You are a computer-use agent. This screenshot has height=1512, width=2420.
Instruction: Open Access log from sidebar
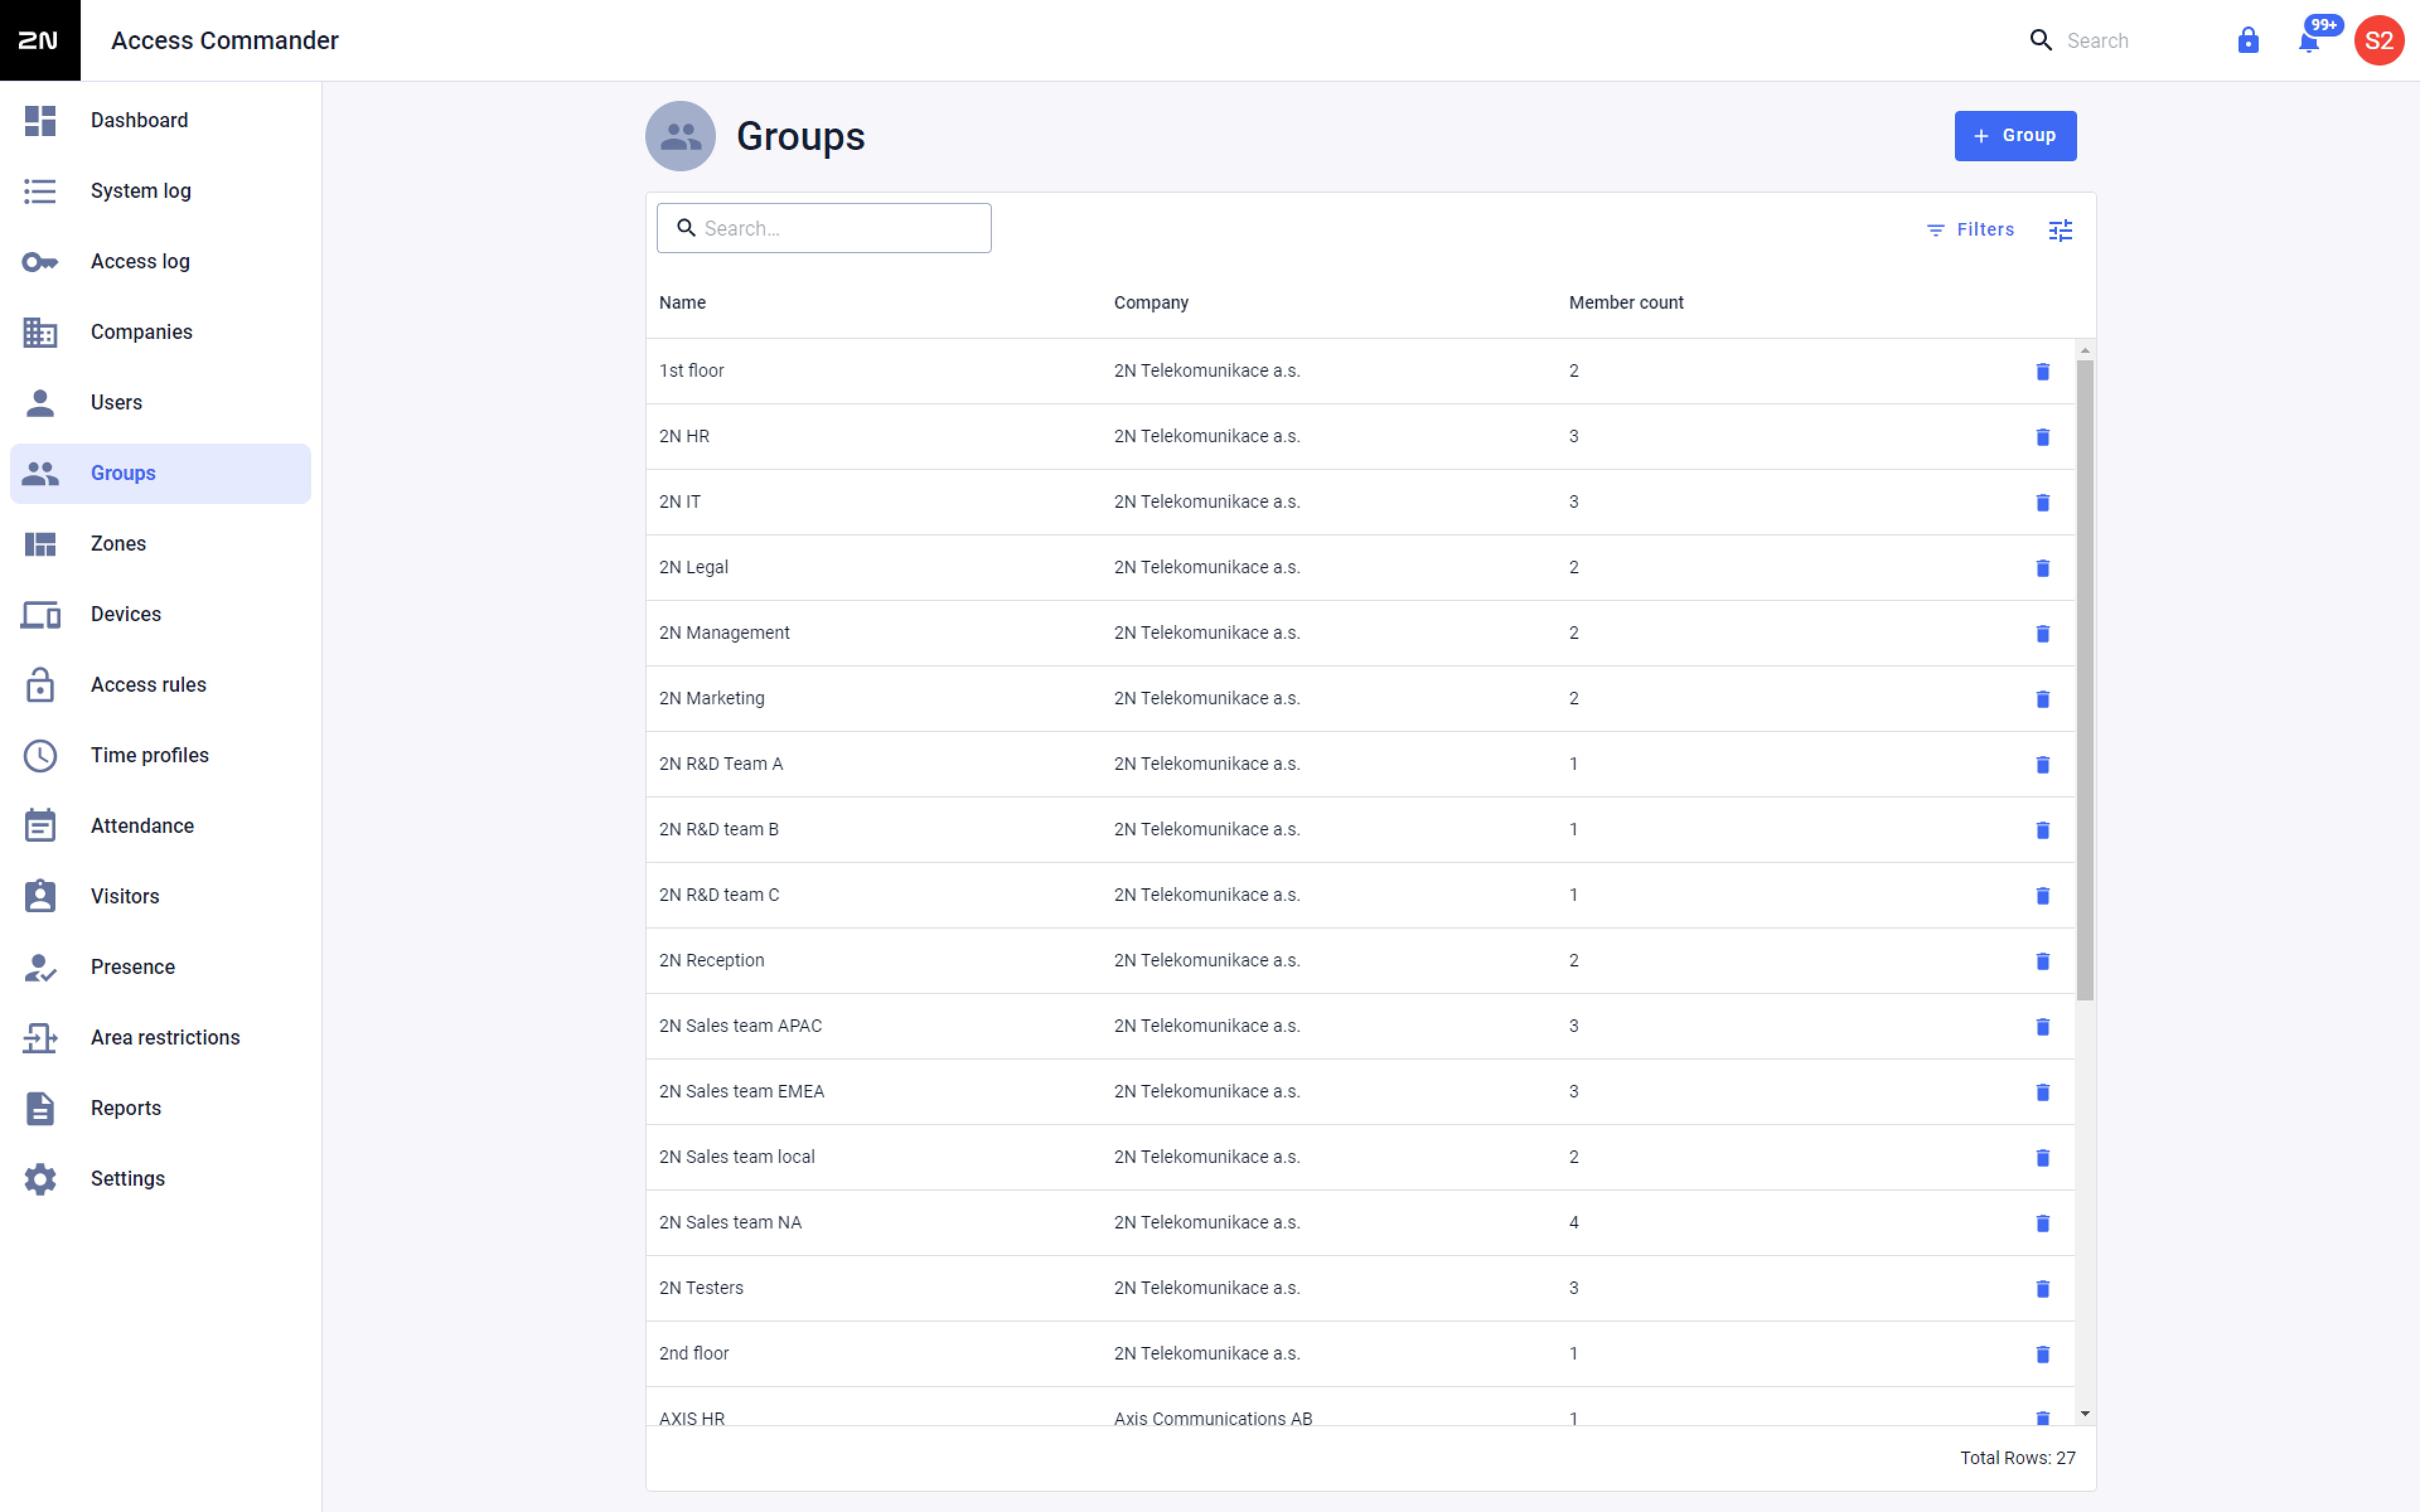click(160, 262)
